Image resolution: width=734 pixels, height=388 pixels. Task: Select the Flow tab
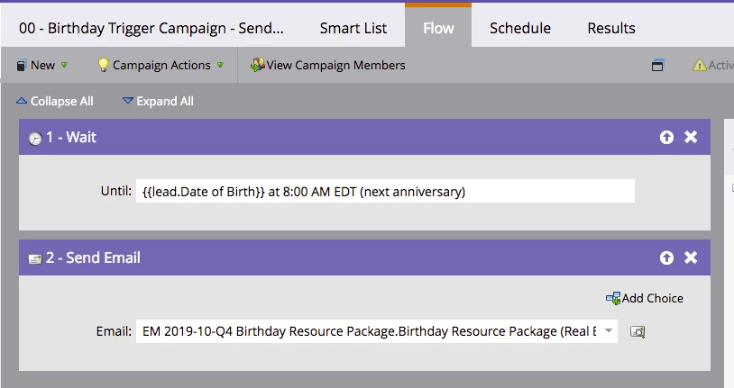point(438,28)
